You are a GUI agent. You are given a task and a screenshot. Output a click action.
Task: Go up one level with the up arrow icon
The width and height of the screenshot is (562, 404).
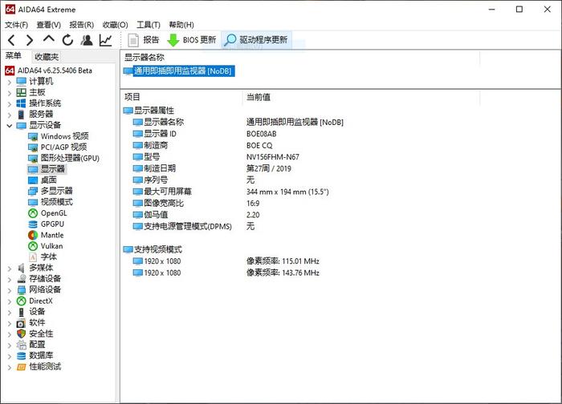click(x=49, y=39)
